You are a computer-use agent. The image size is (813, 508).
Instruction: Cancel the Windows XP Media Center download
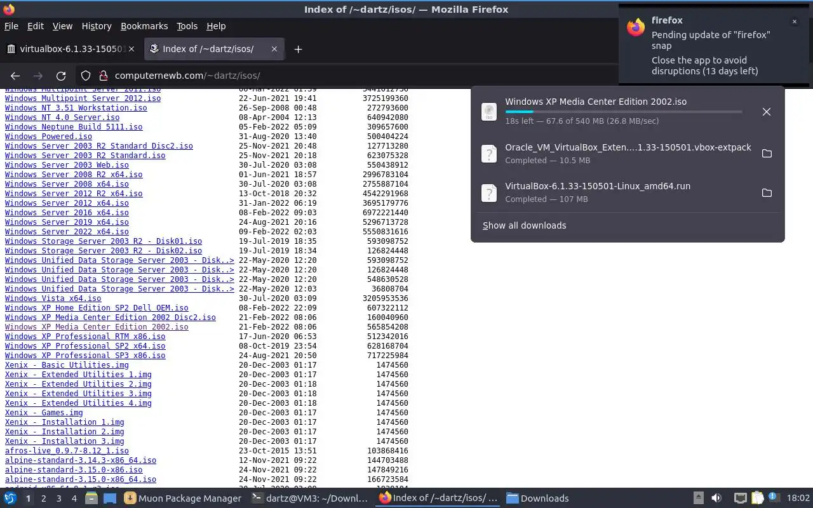pos(767,112)
